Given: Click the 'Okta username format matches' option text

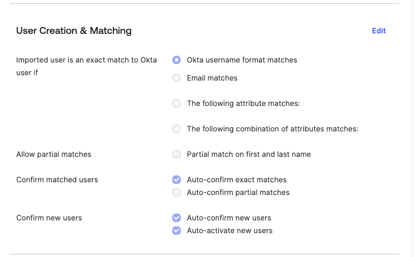Looking at the screenshot, I should pyautogui.click(x=242, y=60).
